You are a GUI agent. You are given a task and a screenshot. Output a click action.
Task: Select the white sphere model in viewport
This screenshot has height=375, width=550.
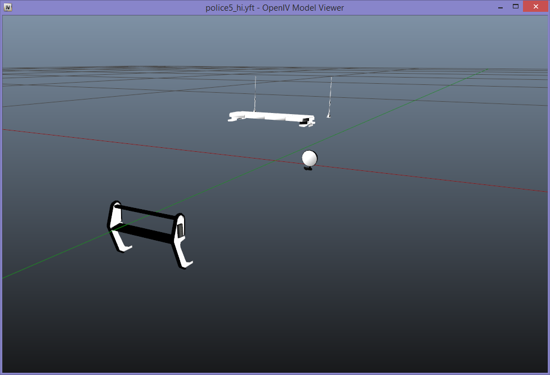(310, 158)
